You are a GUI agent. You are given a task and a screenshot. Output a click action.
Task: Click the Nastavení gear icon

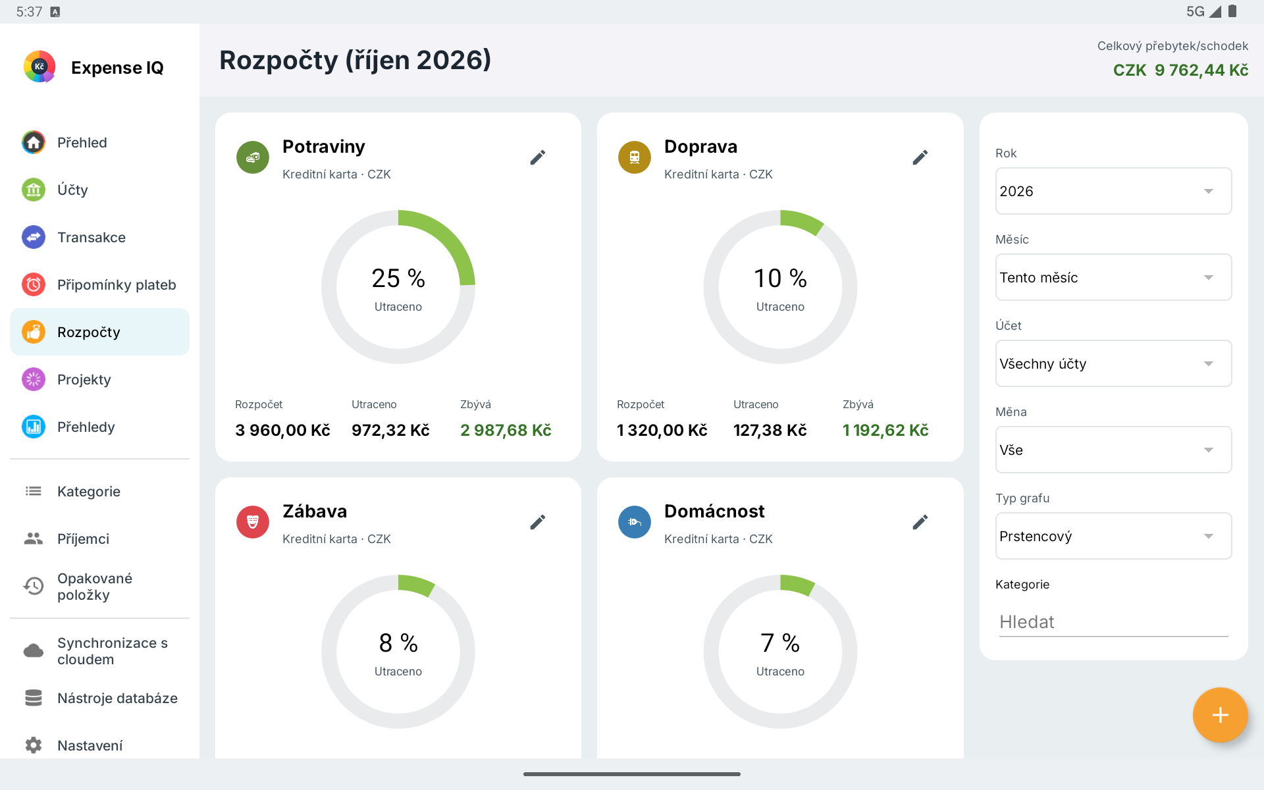(x=34, y=745)
